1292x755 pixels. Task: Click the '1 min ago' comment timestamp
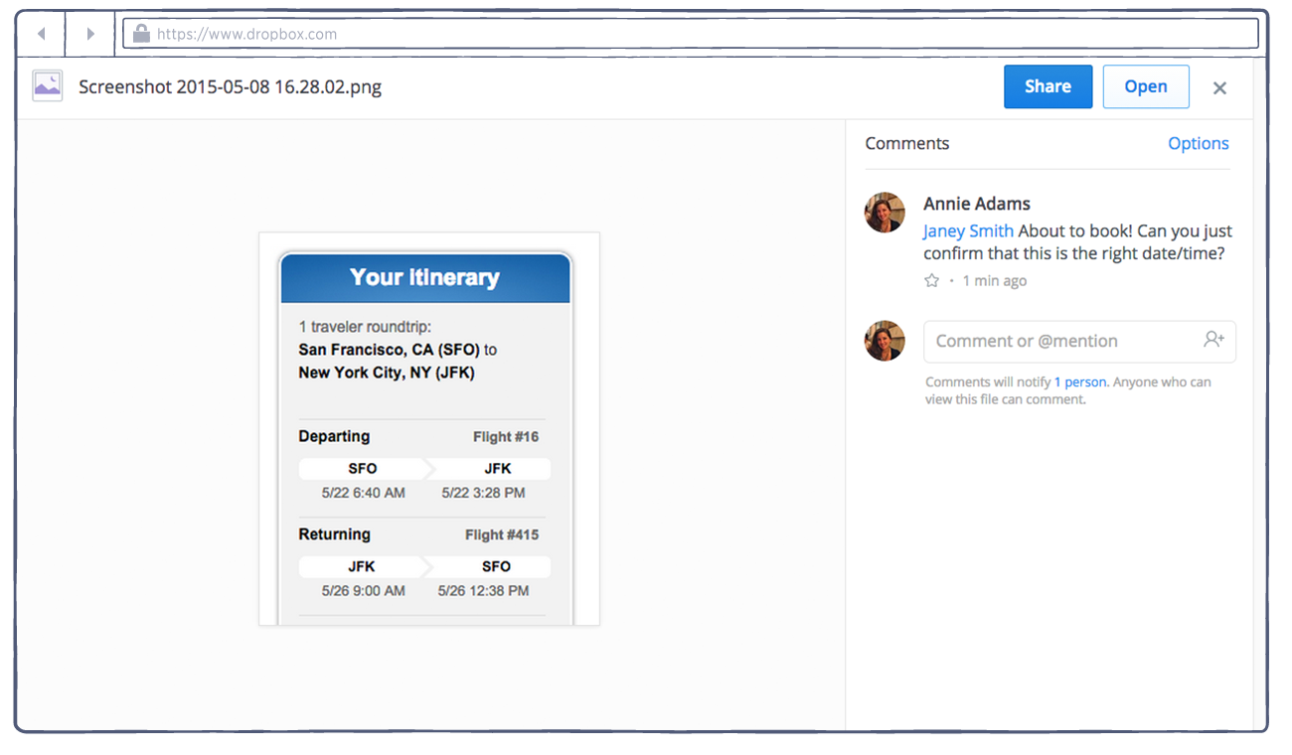[x=994, y=281]
